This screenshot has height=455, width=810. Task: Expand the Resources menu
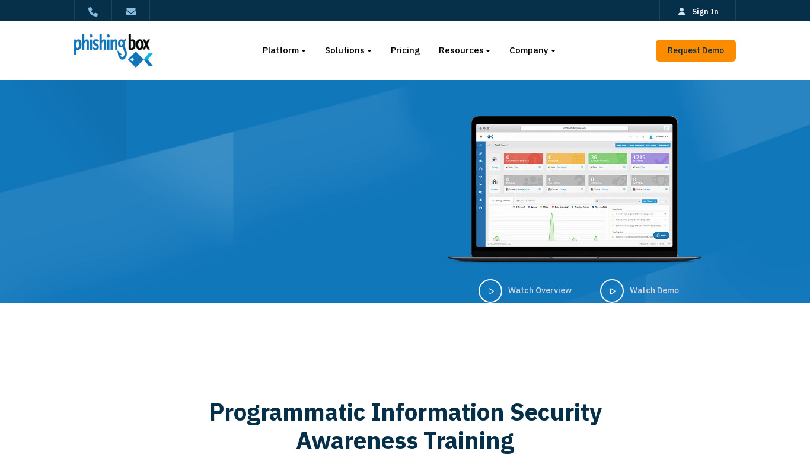pyautogui.click(x=464, y=50)
